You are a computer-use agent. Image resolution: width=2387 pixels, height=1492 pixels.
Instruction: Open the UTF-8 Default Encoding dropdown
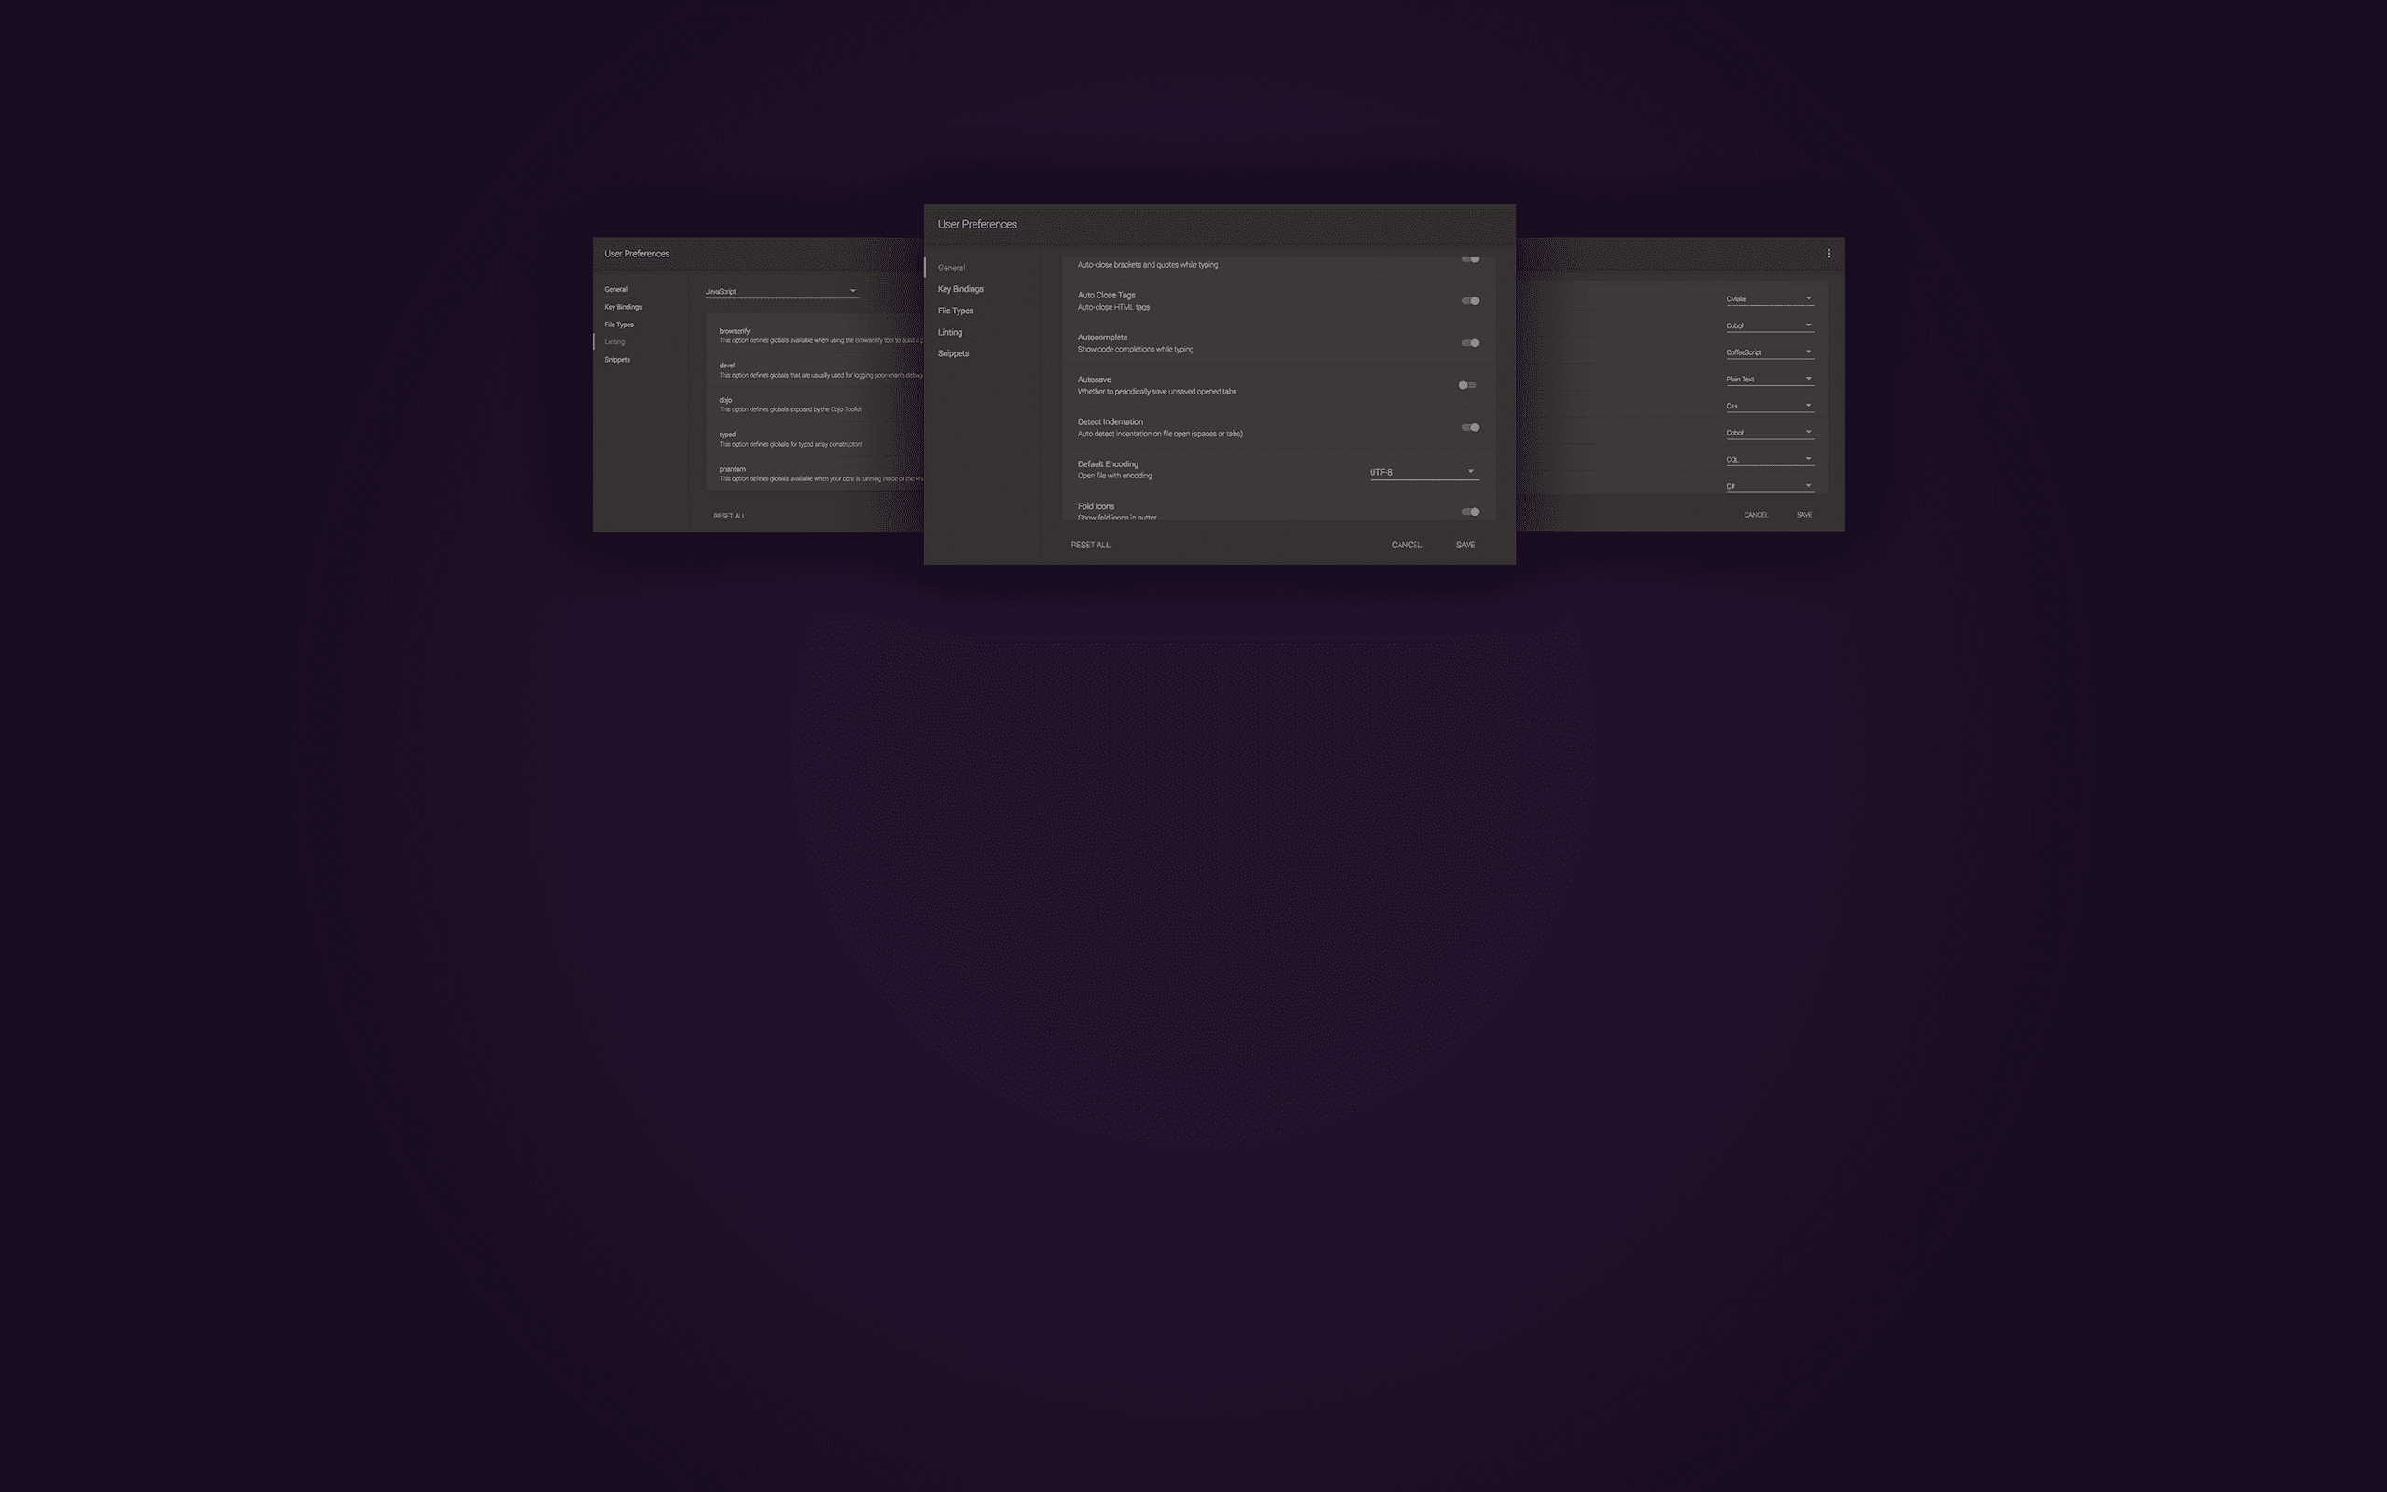pos(1422,472)
